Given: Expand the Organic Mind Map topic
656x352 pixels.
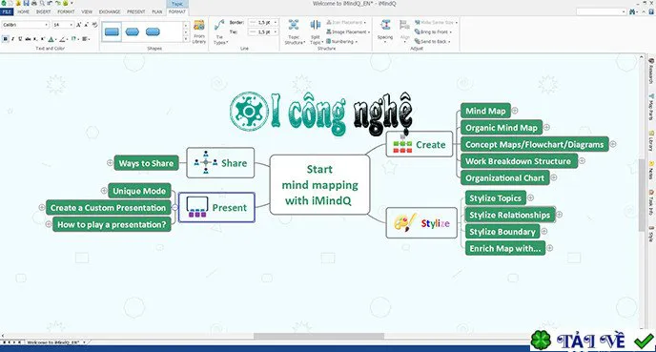Looking at the screenshot, I should [x=546, y=127].
